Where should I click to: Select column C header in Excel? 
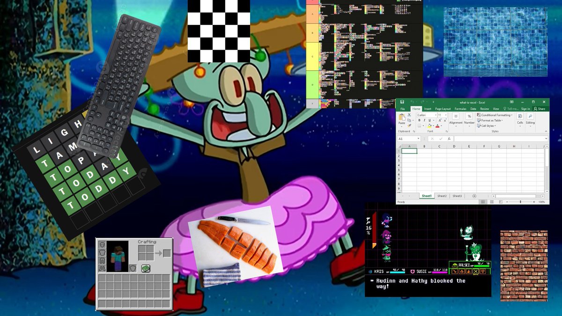(439, 146)
